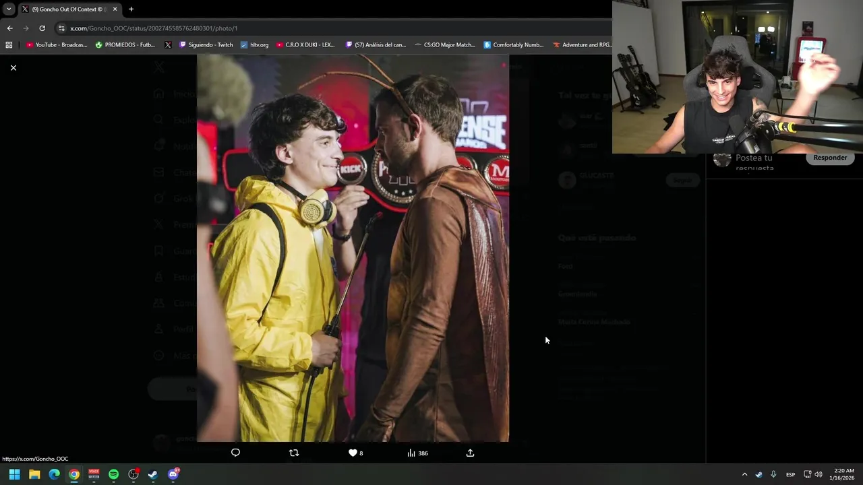
Task: Open the YouTube - Broadcas... bookmark
Action: (x=57, y=44)
